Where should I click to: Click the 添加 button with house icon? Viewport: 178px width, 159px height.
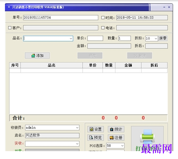pos(37,55)
